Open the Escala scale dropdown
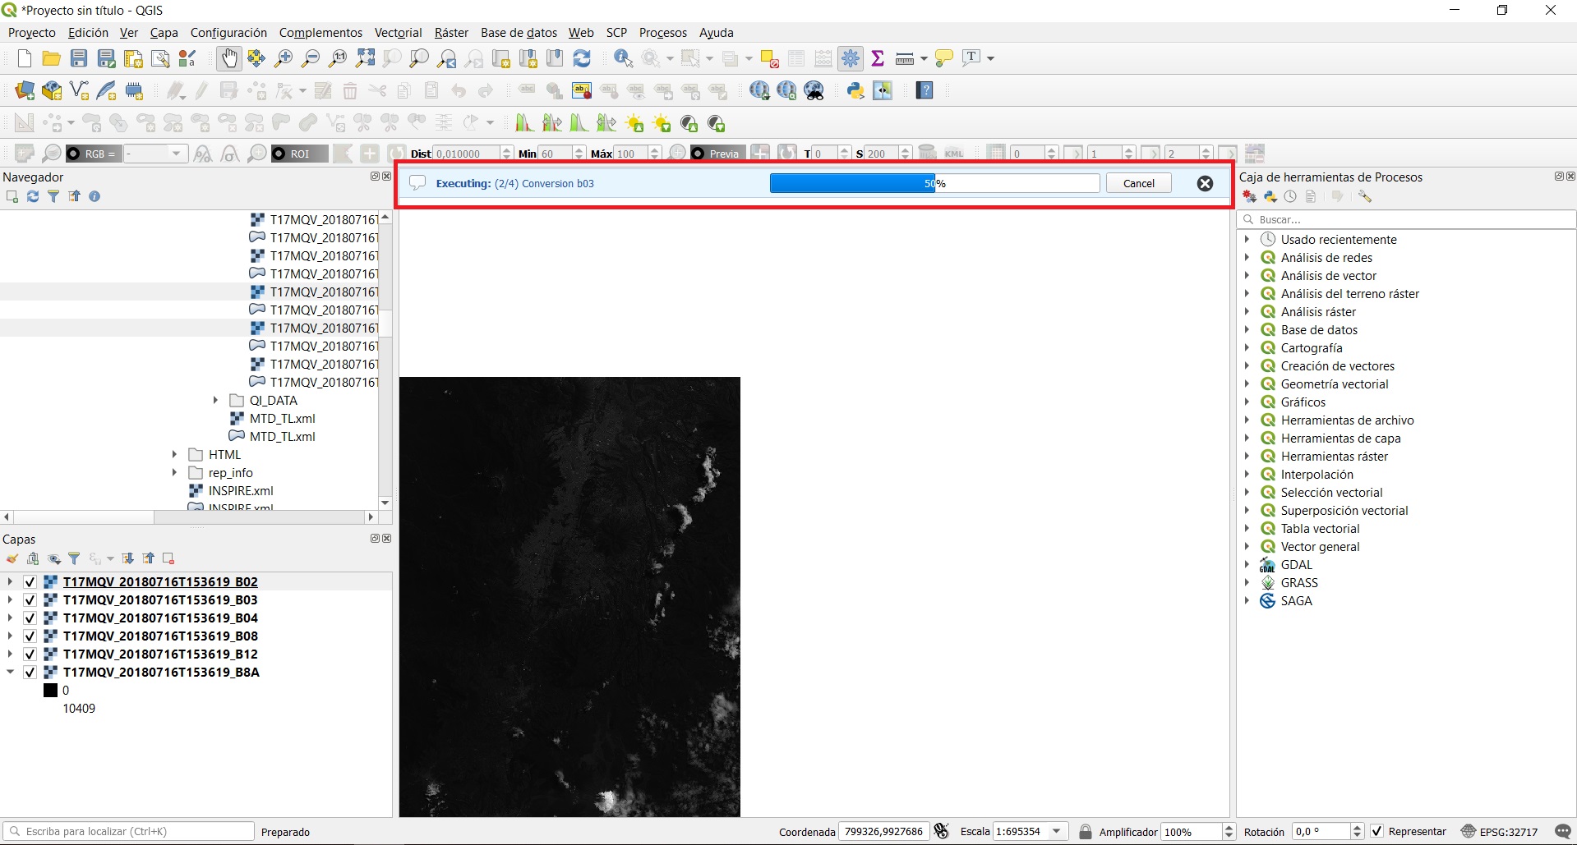This screenshot has width=1577, height=845. pyautogui.click(x=1057, y=832)
